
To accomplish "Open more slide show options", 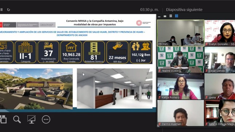I will (x=46, y=119).
